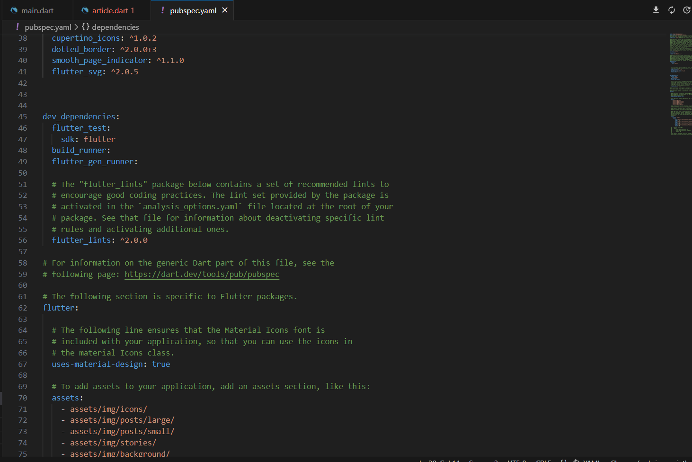This screenshot has width=692, height=462.
Task: Click the uses-material-design key
Action: pos(97,364)
